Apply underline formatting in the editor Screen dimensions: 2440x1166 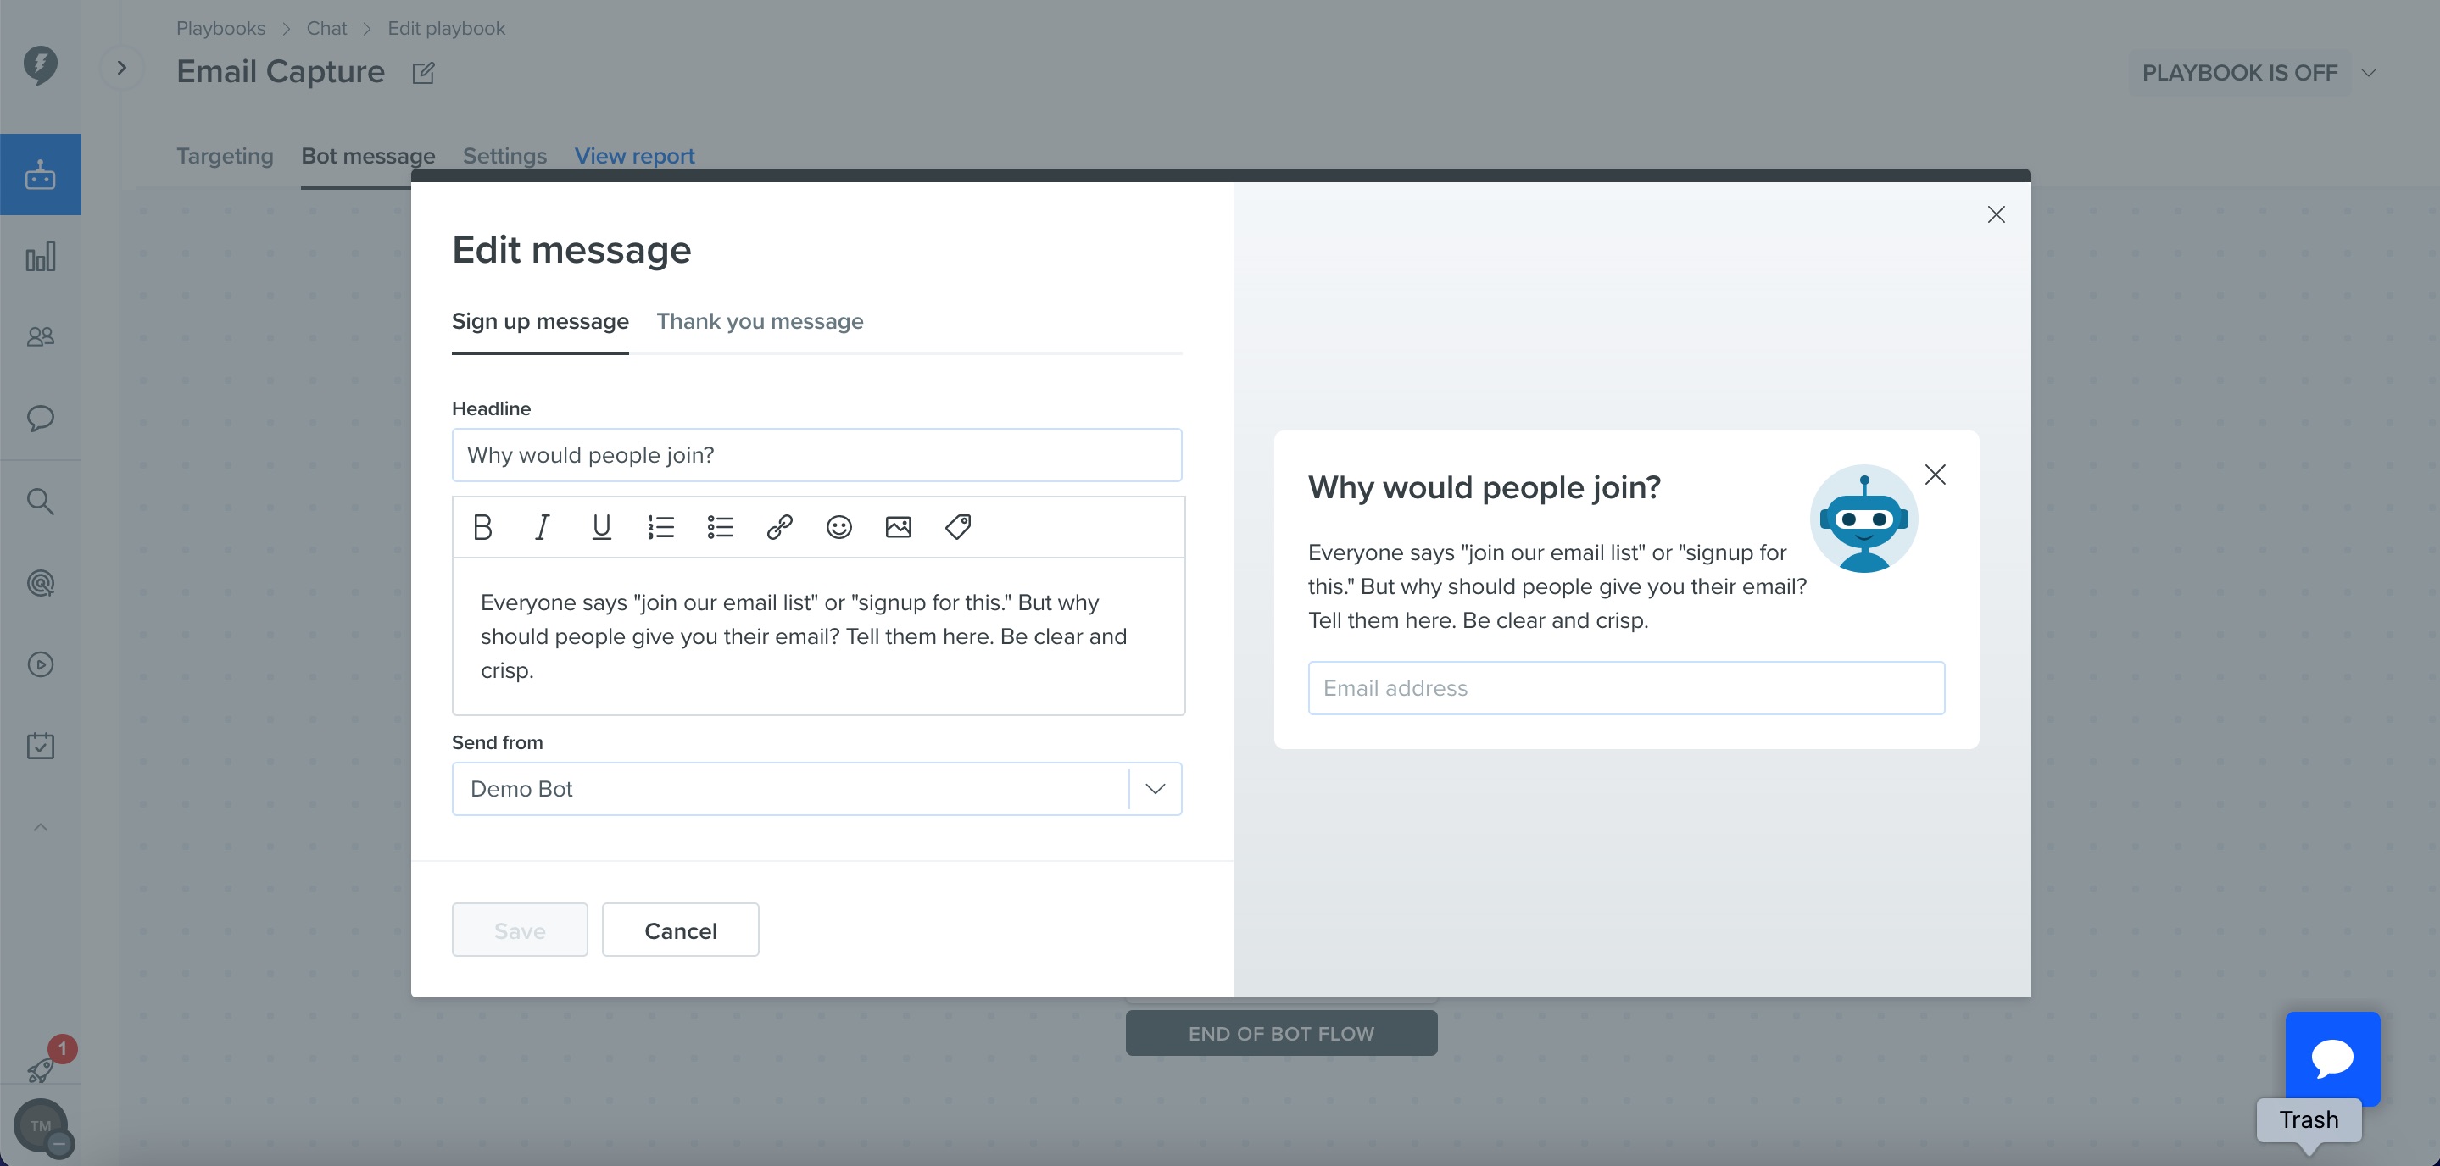[x=601, y=527]
